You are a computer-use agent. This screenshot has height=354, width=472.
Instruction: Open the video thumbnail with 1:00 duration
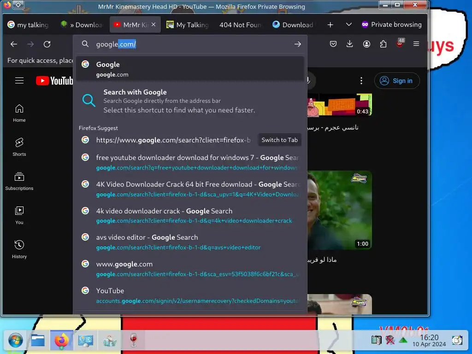340,210
